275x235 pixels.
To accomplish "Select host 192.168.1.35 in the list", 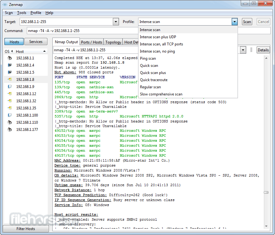I will tap(26, 108).
